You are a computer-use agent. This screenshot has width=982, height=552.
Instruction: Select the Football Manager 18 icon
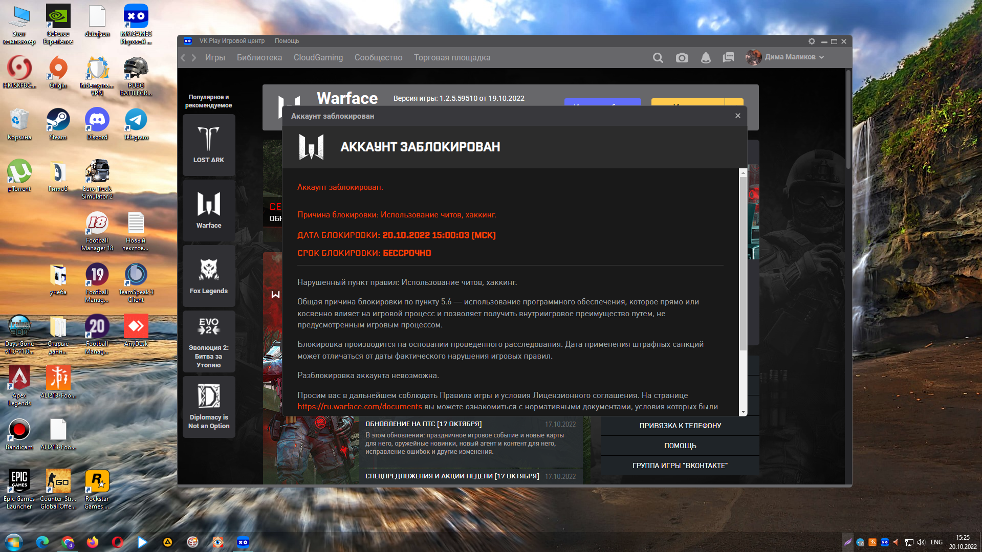tap(97, 231)
